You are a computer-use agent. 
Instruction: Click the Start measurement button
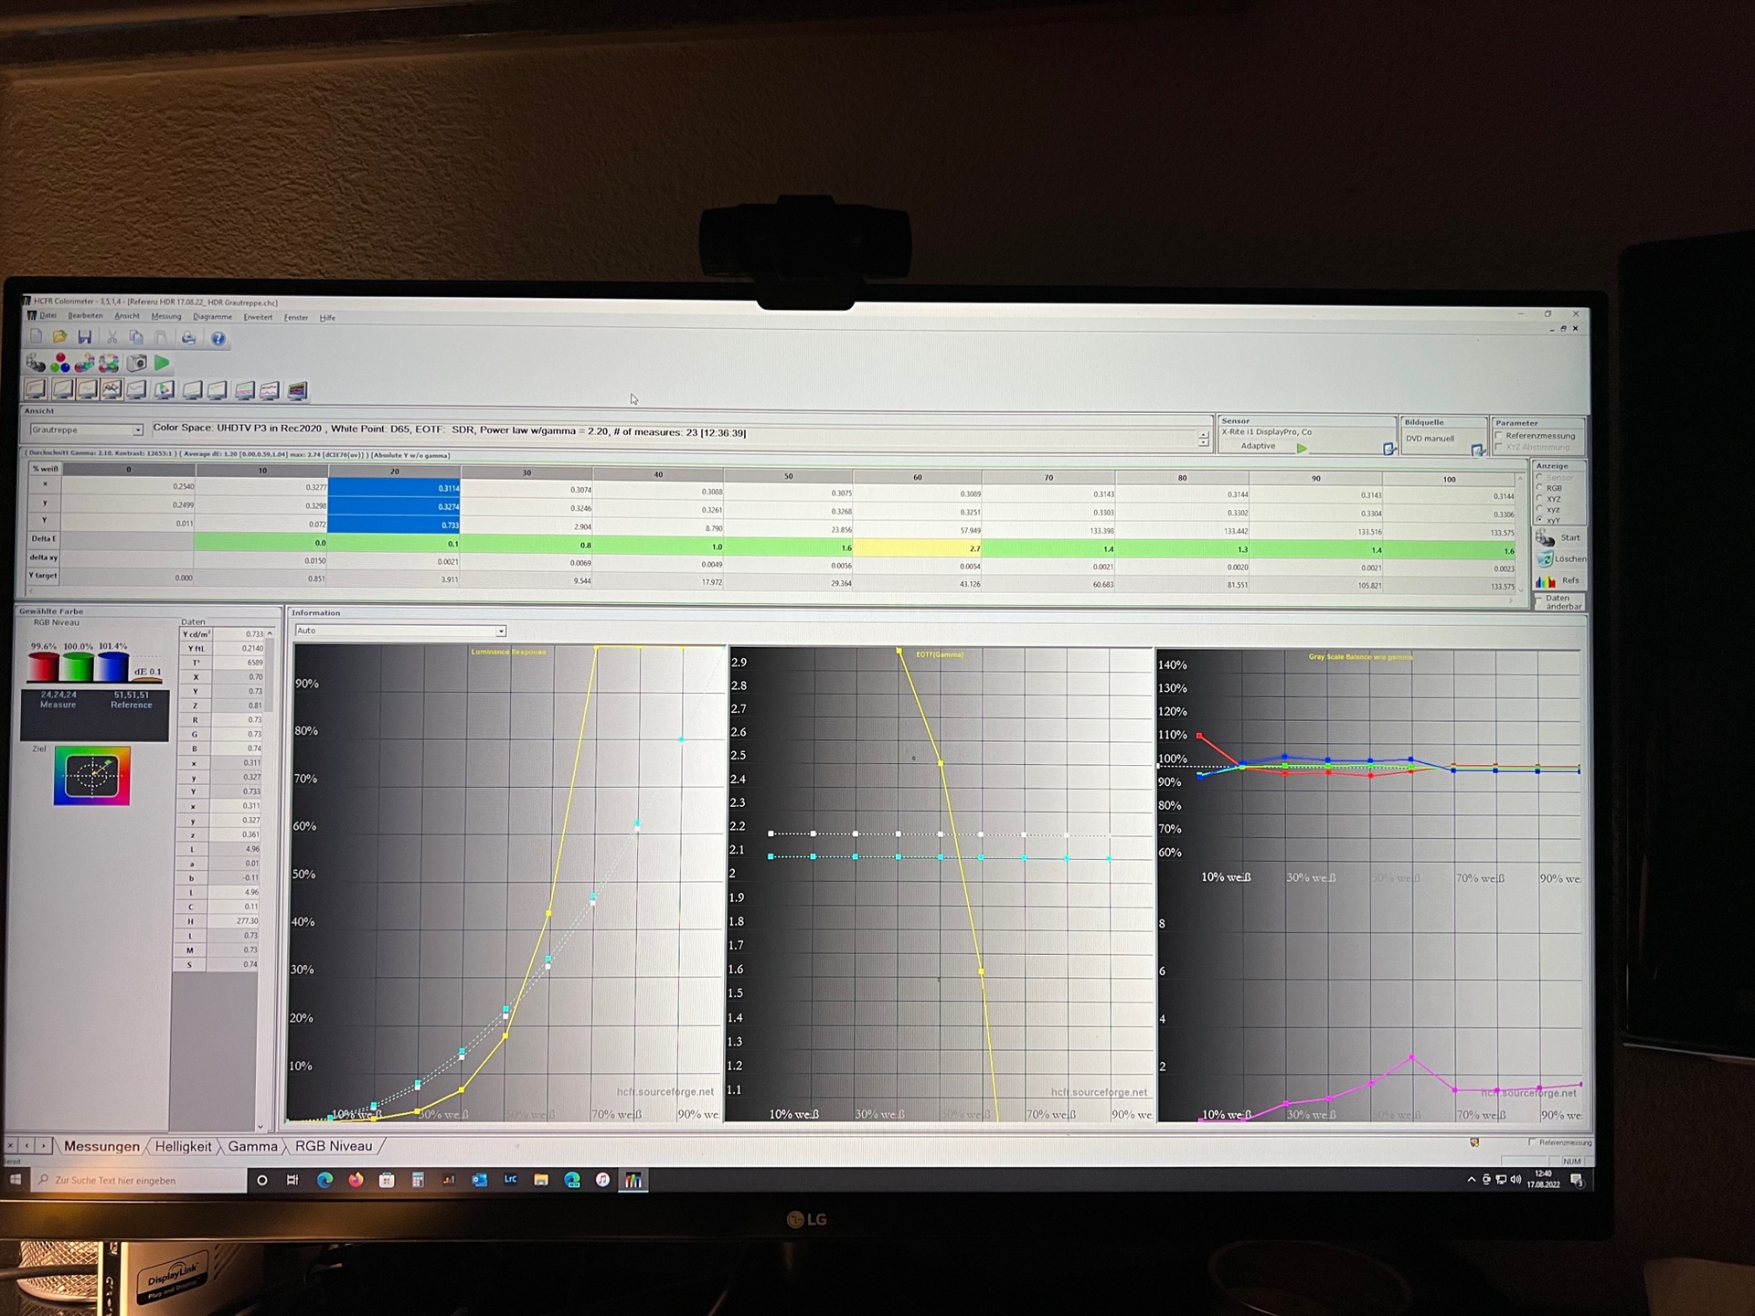(x=1559, y=537)
